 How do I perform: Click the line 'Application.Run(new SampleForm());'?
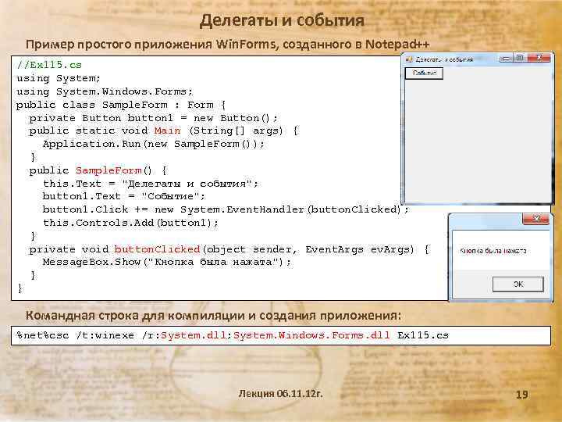(154, 144)
